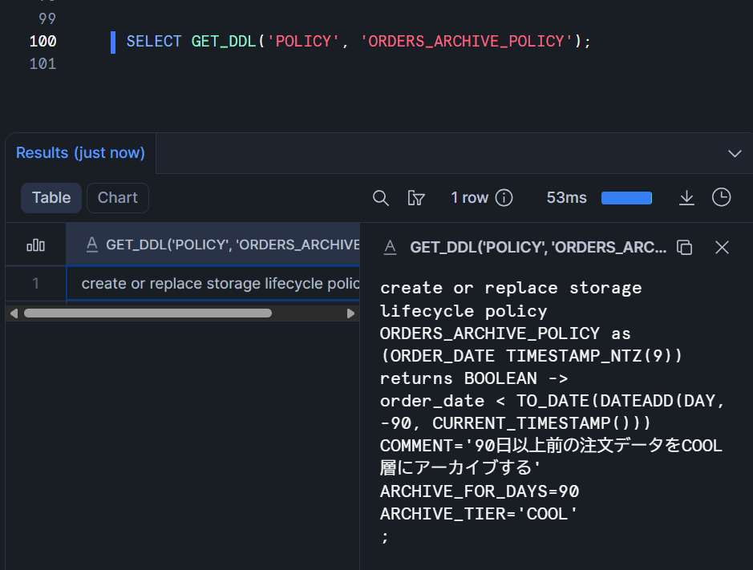Click the info icon beside 1 row
This screenshot has height=570, width=753.
(x=504, y=198)
